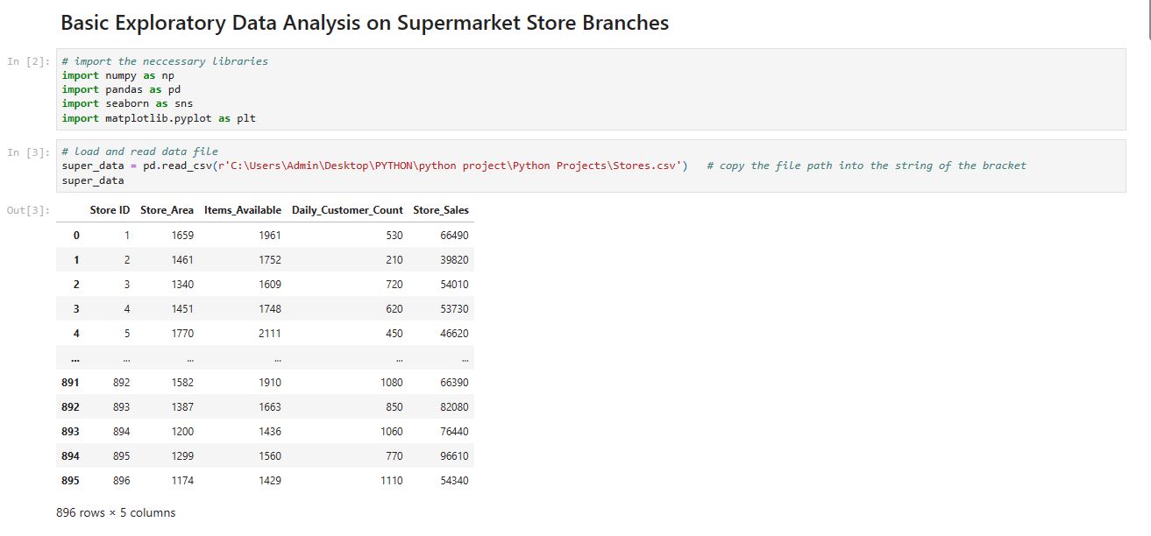Select the In [2] cell prompt
This screenshot has width=1151, height=536.
click(x=28, y=61)
